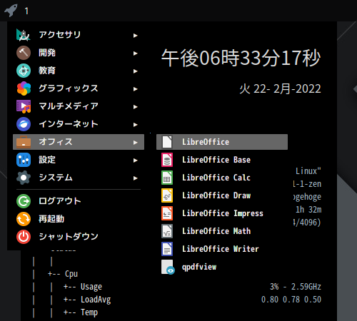
Task: Expand the アクセサリ submenu arrow
Action: click(135, 36)
